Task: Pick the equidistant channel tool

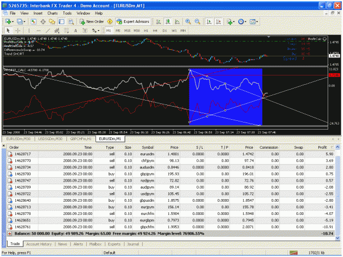Action: (x=57, y=31)
